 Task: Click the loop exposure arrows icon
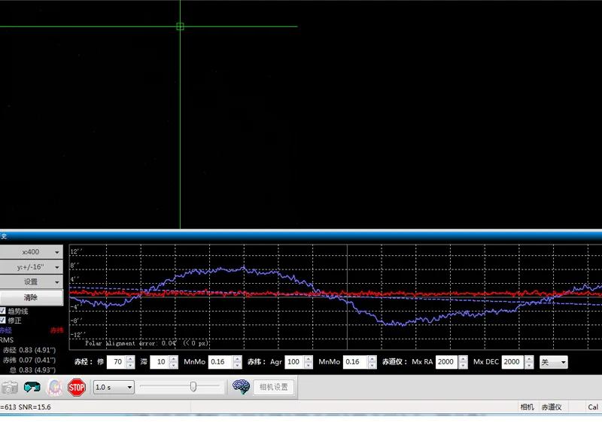[32, 388]
